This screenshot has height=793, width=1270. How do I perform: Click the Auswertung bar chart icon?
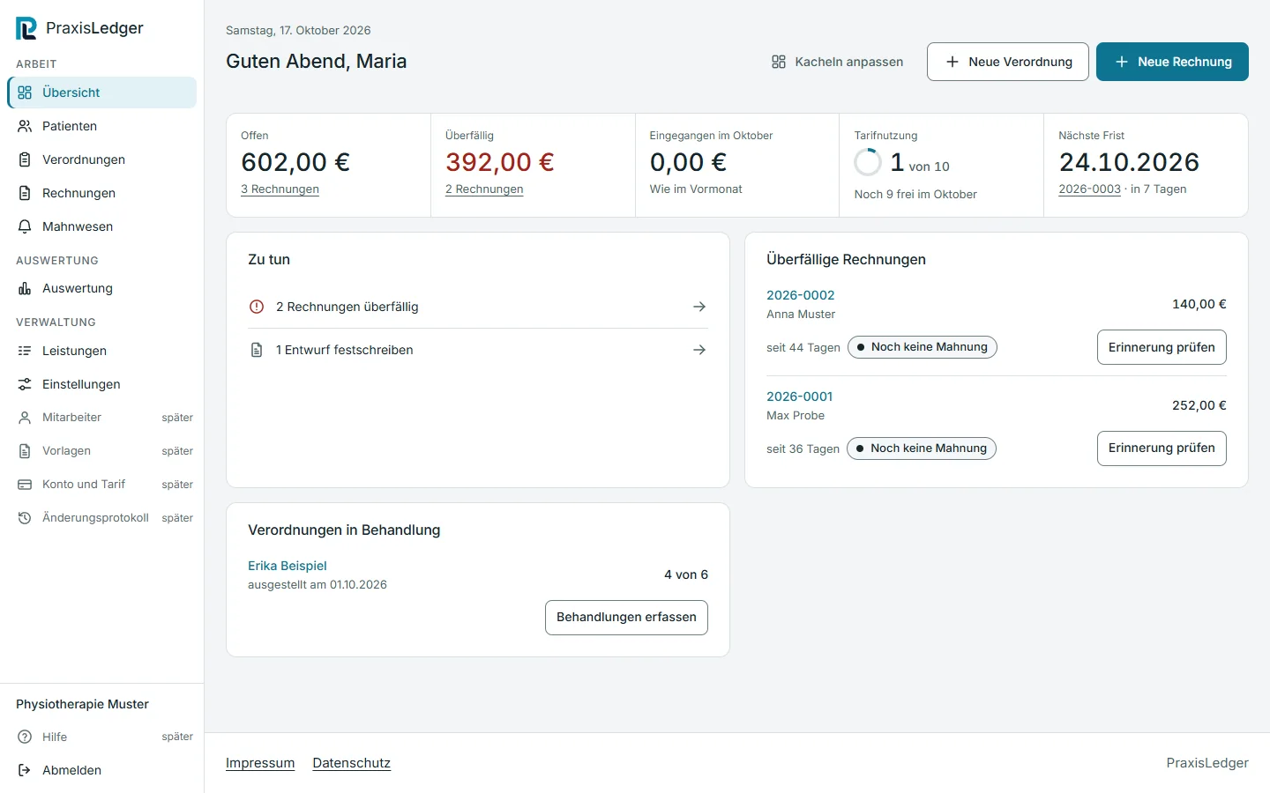pyautogui.click(x=25, y=288)
